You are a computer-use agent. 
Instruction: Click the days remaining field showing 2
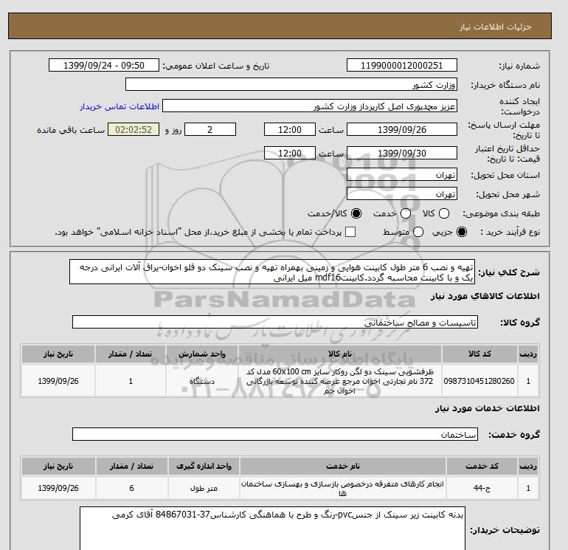[x=210, y=129]
